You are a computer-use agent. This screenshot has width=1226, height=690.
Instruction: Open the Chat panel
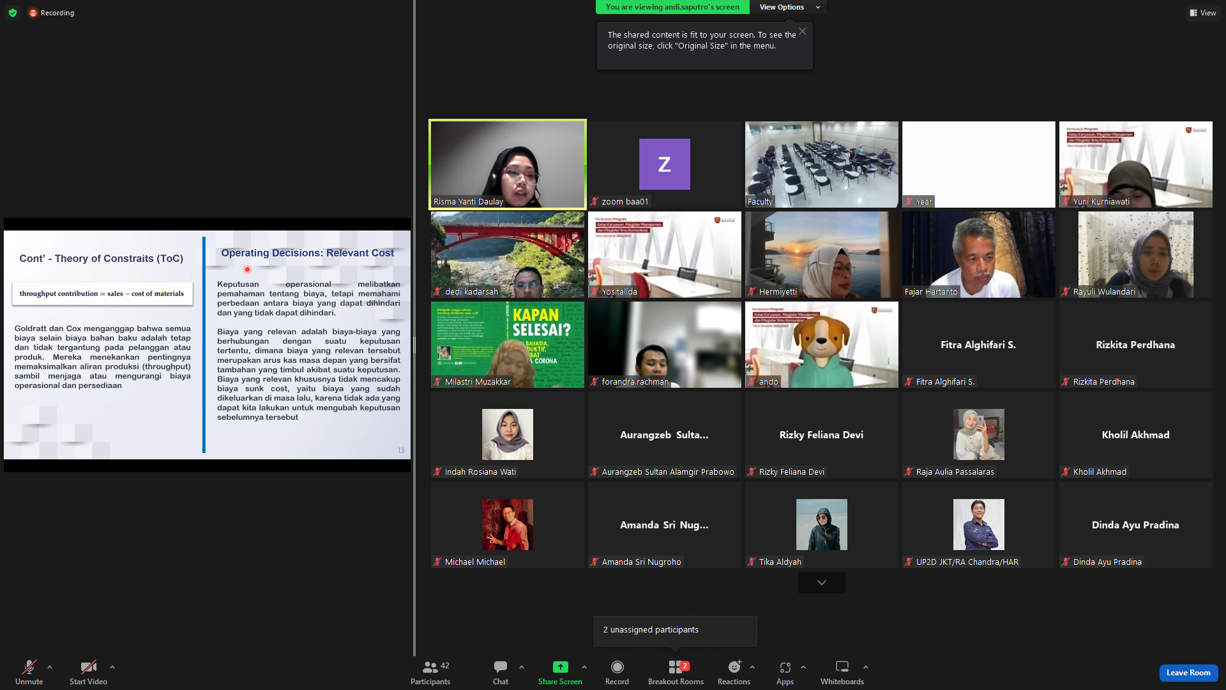[501, 673]
